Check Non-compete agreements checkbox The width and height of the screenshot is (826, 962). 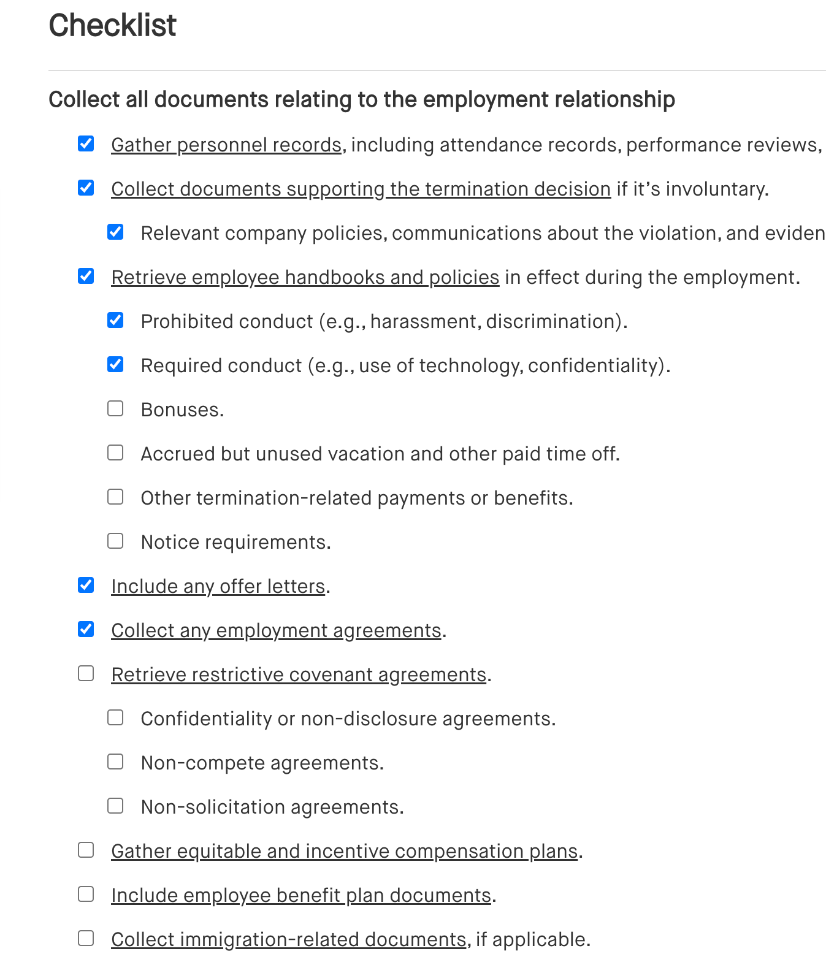115,762
